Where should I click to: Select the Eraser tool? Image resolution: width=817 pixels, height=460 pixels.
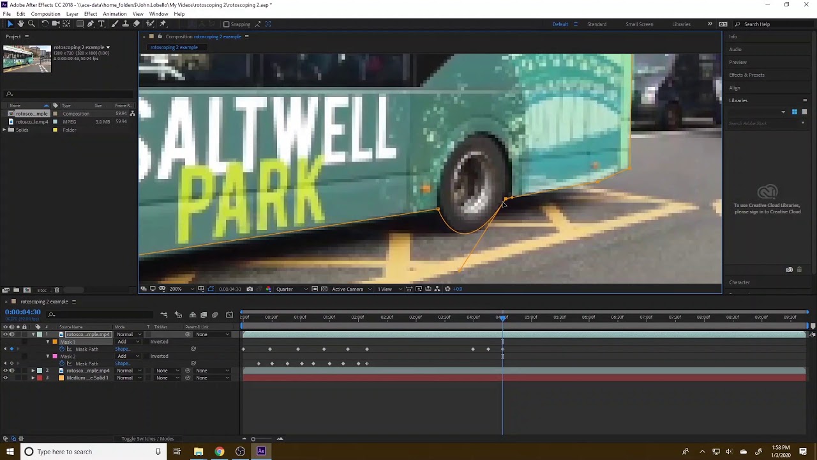[x=136, y=24]
